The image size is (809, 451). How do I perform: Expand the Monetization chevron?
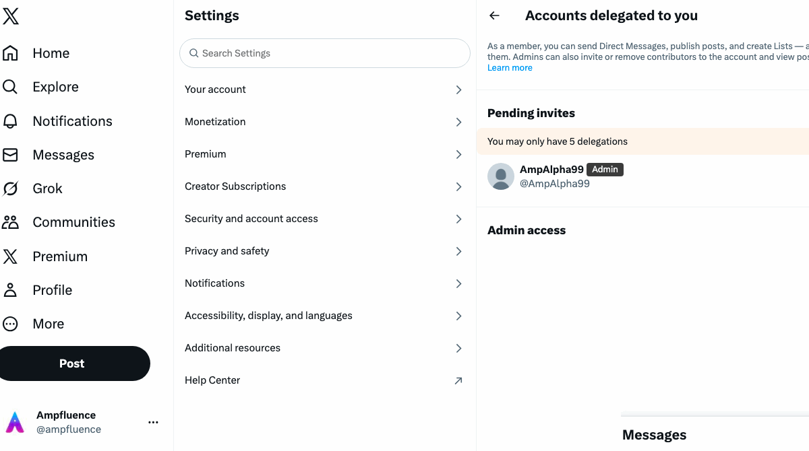tap(458, 122)
